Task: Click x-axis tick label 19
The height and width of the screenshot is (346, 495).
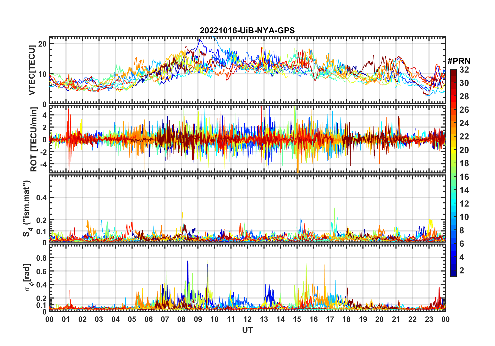Action: pyautogui.click(x=363, y=319)
